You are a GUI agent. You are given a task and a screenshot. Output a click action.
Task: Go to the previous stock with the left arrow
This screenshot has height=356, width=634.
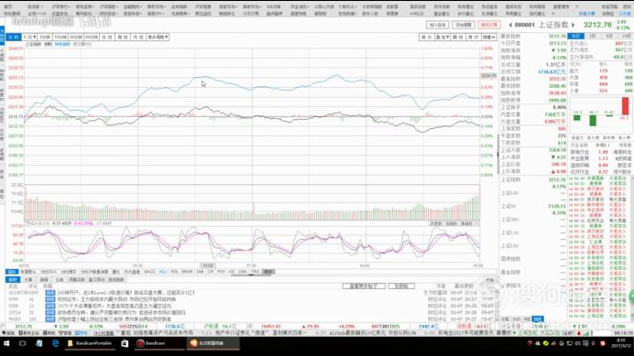click(x=510, y=25)
